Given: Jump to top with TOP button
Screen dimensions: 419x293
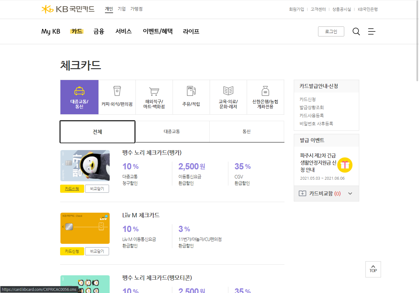Looking at the screenshot, I should (373, 269).
